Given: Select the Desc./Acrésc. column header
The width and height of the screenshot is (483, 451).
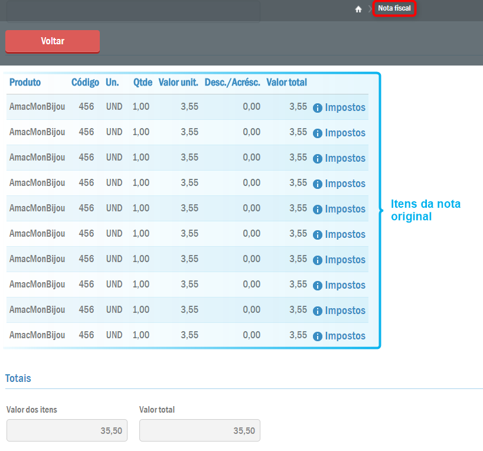Looking at the screenshot, I should 232,82.
